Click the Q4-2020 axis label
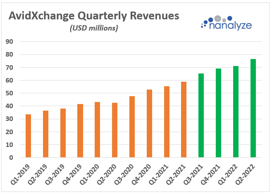Viewport: 272px width, 194px height. click(141, 174)
